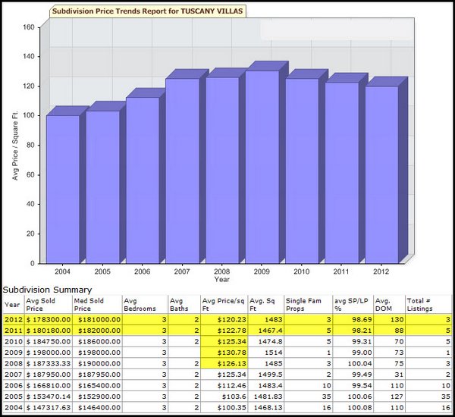Click the Total # Listings column header

pos(428,305)
